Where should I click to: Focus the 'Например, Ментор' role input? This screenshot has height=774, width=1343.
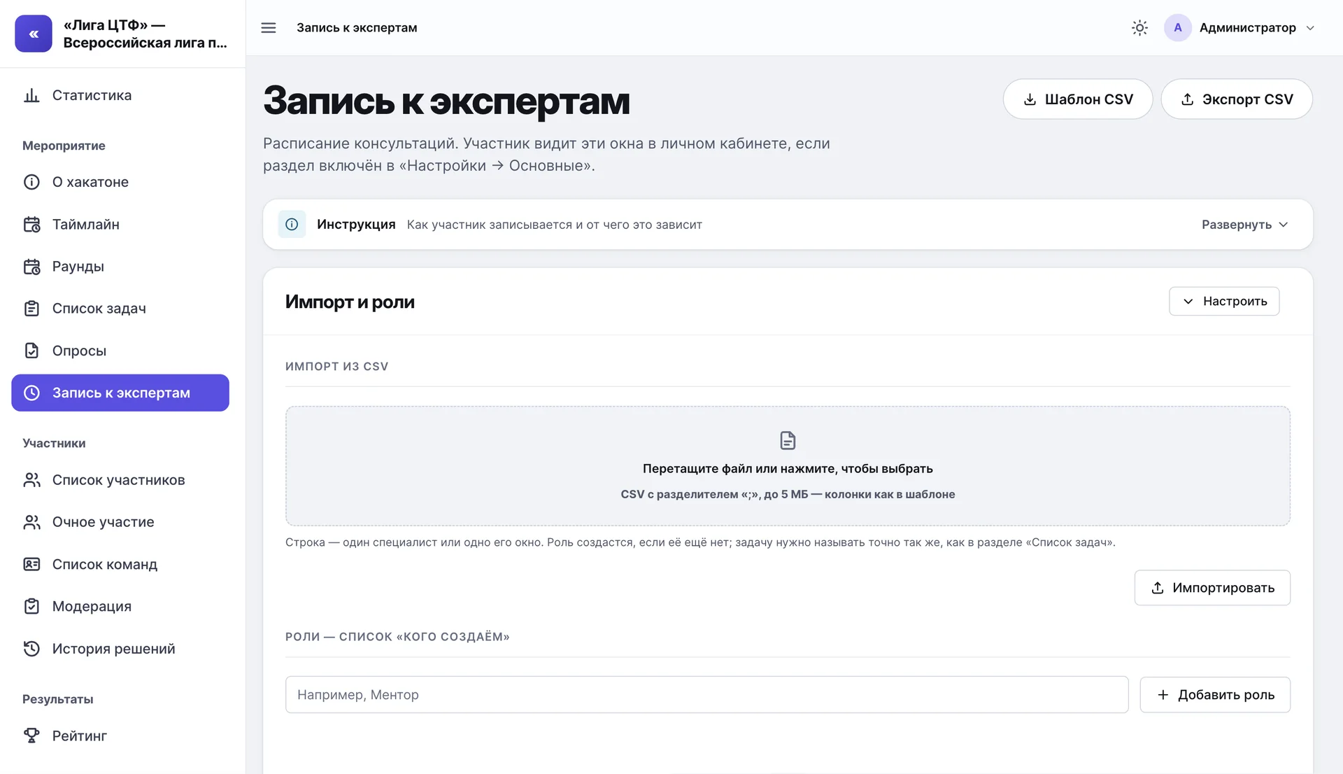point(706,695)
